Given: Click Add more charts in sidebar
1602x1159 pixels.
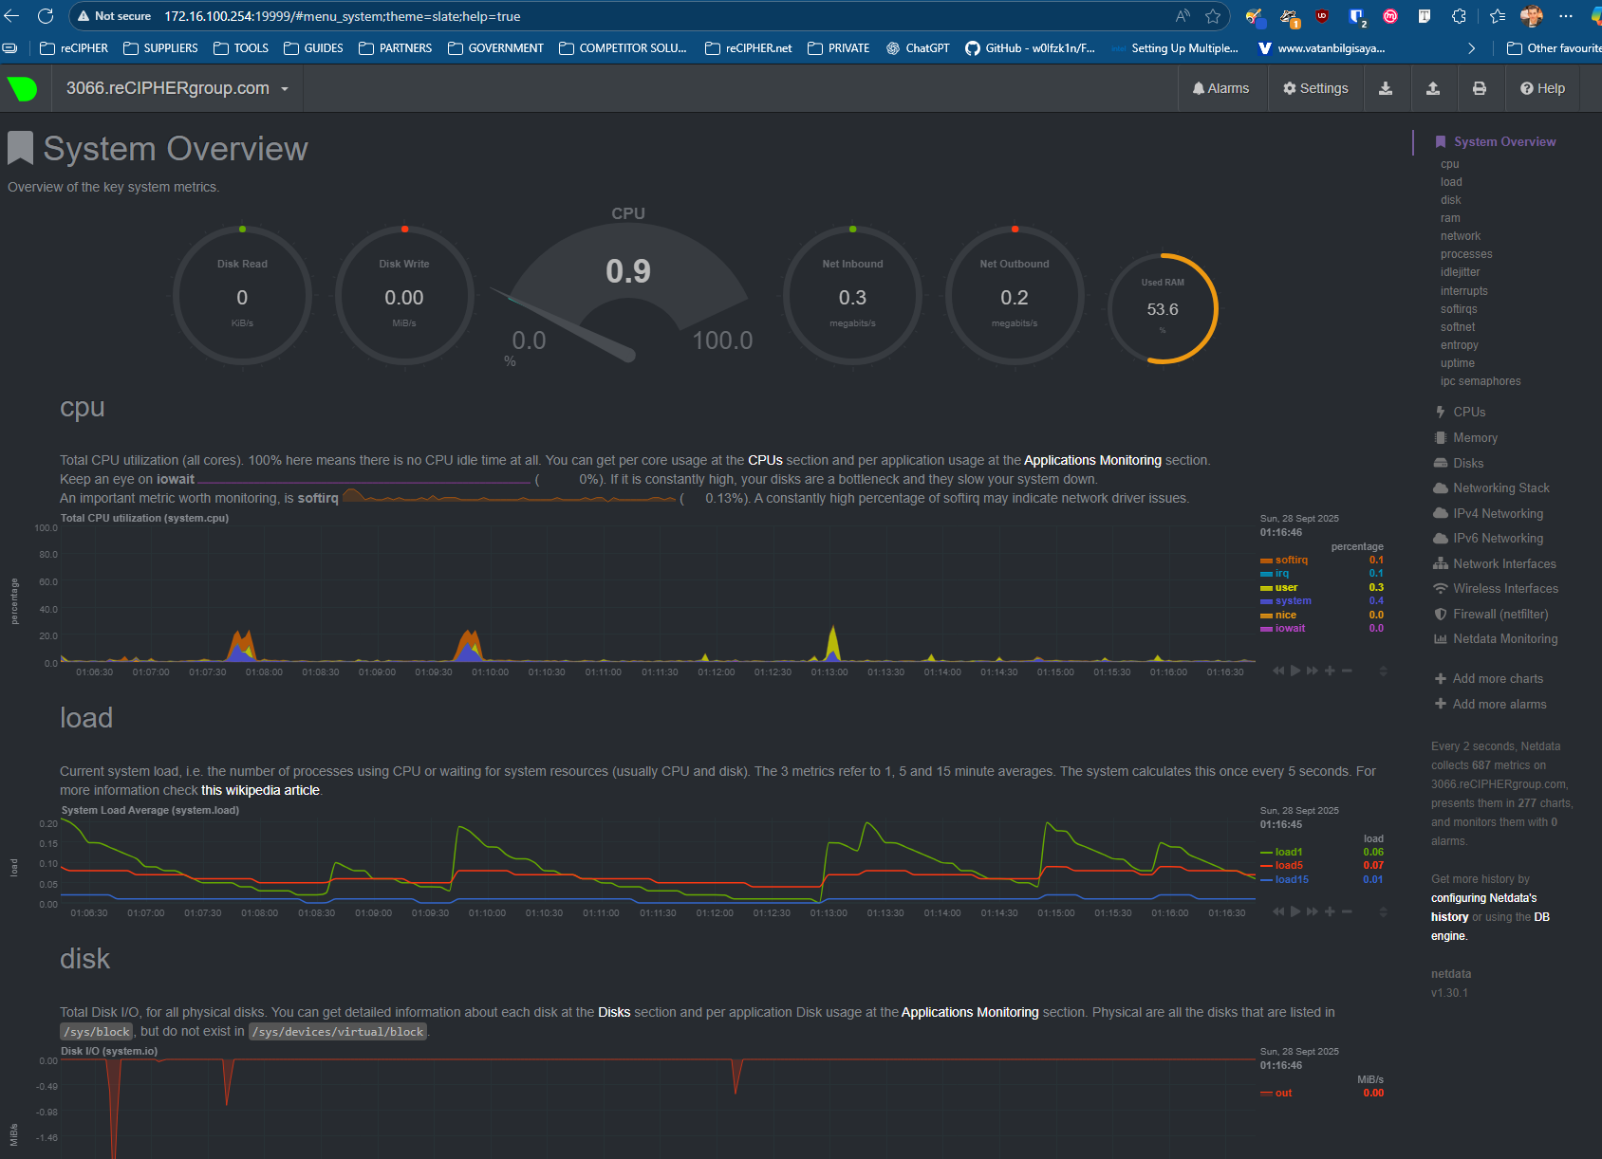Looking at the screenshot, I should pos(1497,678).
